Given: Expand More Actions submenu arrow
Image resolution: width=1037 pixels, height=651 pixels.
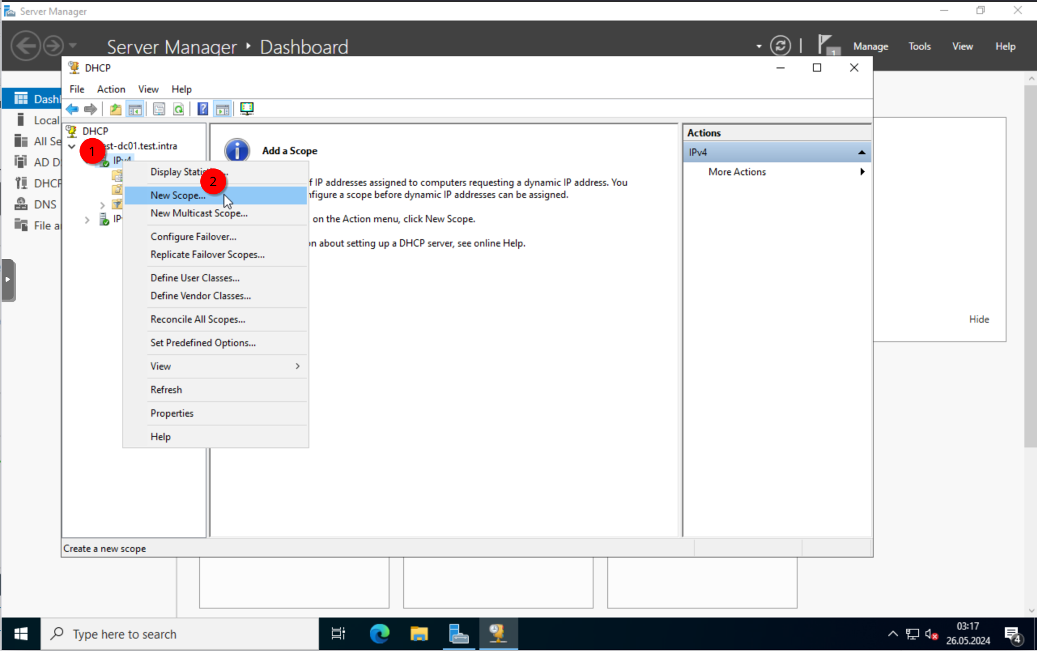Looking at the screenshot, I should [862, 172].
